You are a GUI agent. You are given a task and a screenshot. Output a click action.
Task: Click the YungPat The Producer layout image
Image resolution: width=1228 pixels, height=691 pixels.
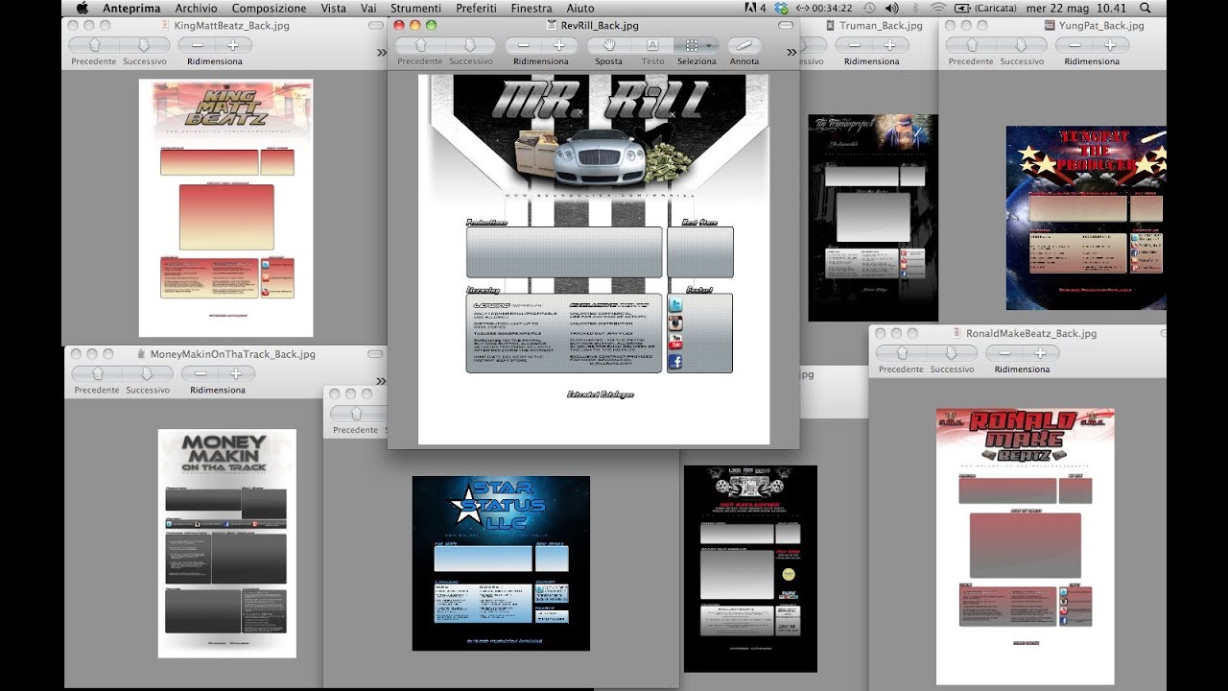click(1086, 218)
